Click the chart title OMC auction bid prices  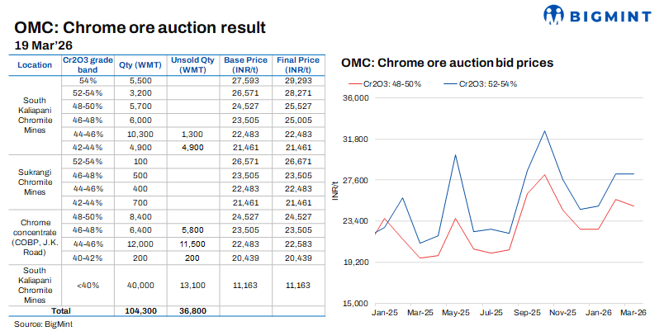(x=447, y=62)
